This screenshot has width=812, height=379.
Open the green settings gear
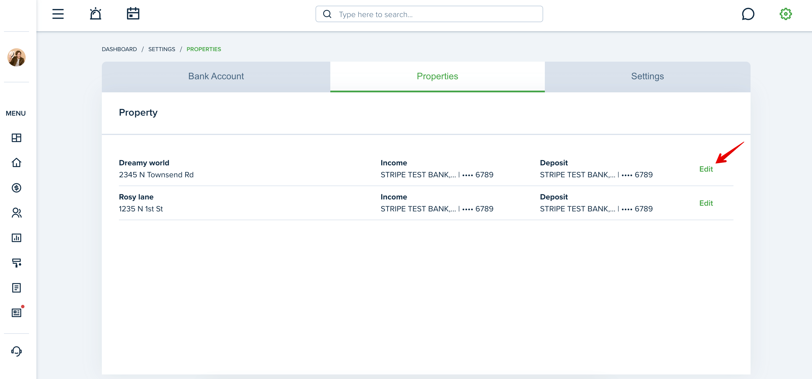[786, 14]
